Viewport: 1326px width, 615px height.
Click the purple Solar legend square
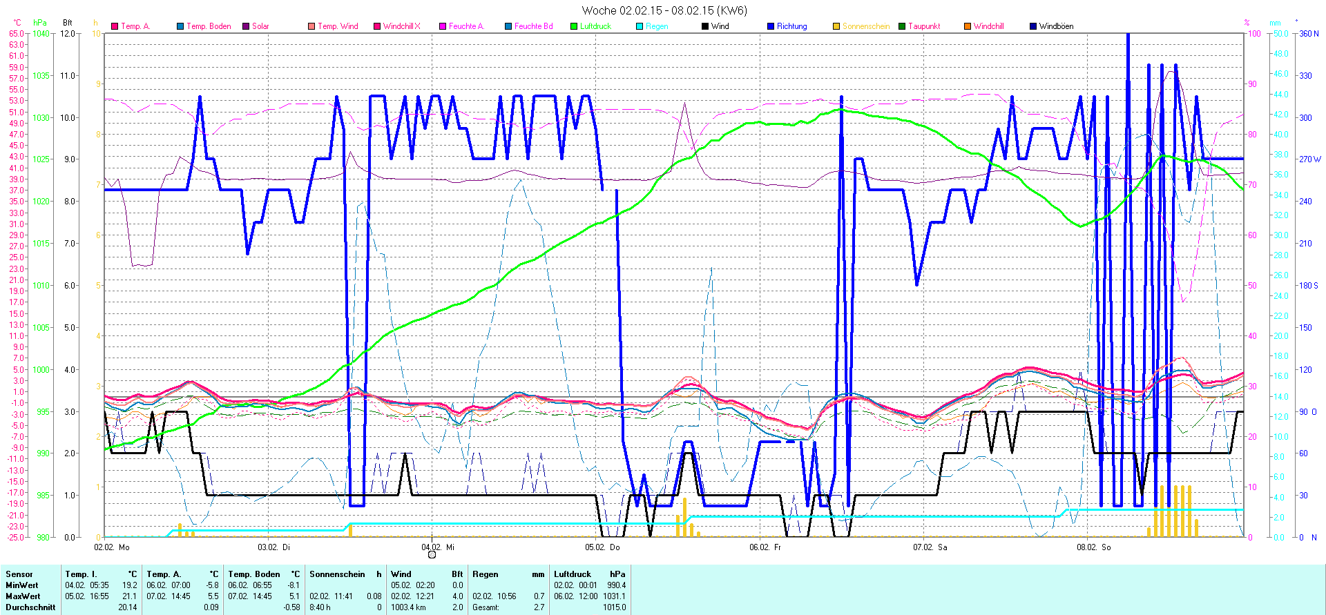pos(246,26)
